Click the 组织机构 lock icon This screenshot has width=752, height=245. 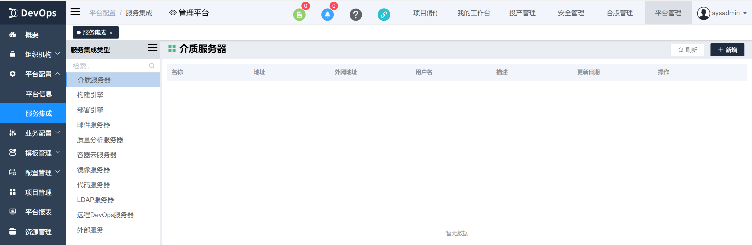coord(13,54)
